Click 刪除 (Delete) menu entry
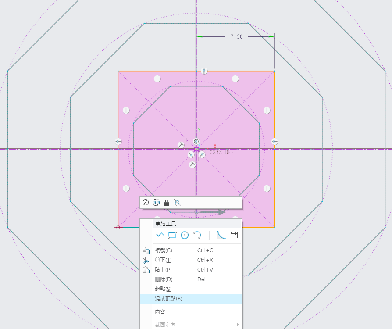The image size is (392, 329). pos(164,279)
